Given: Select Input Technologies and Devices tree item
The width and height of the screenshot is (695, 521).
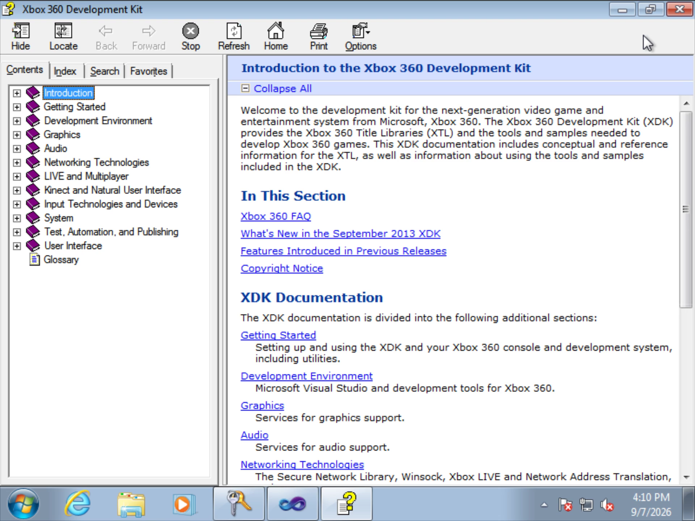Looking at the screenshot, I should [111, 204].
